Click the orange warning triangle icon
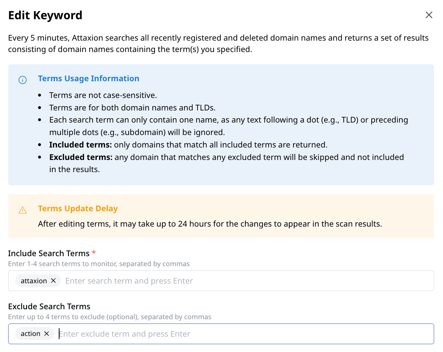The image size is (443, 352). pos(22,210)
